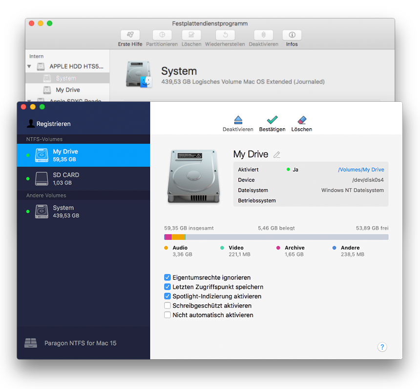Open the help question mark button
The height and width of the screenshot is (389, 420).
[382, 347]
